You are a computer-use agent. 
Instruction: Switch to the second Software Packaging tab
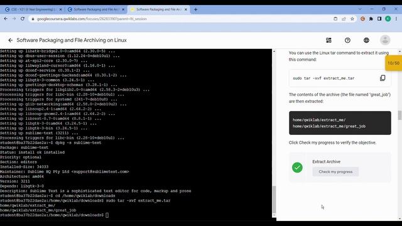click(96, 9)
